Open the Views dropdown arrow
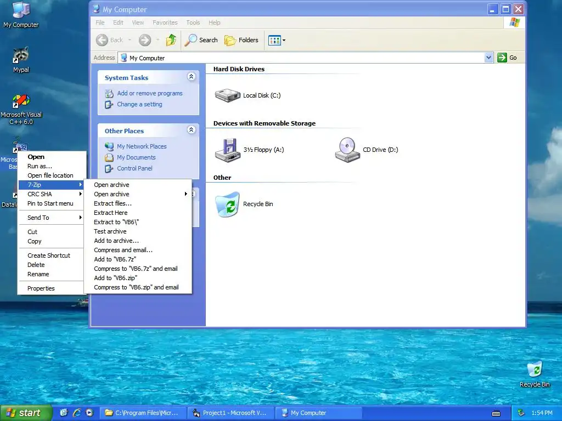 pos(284,41)
